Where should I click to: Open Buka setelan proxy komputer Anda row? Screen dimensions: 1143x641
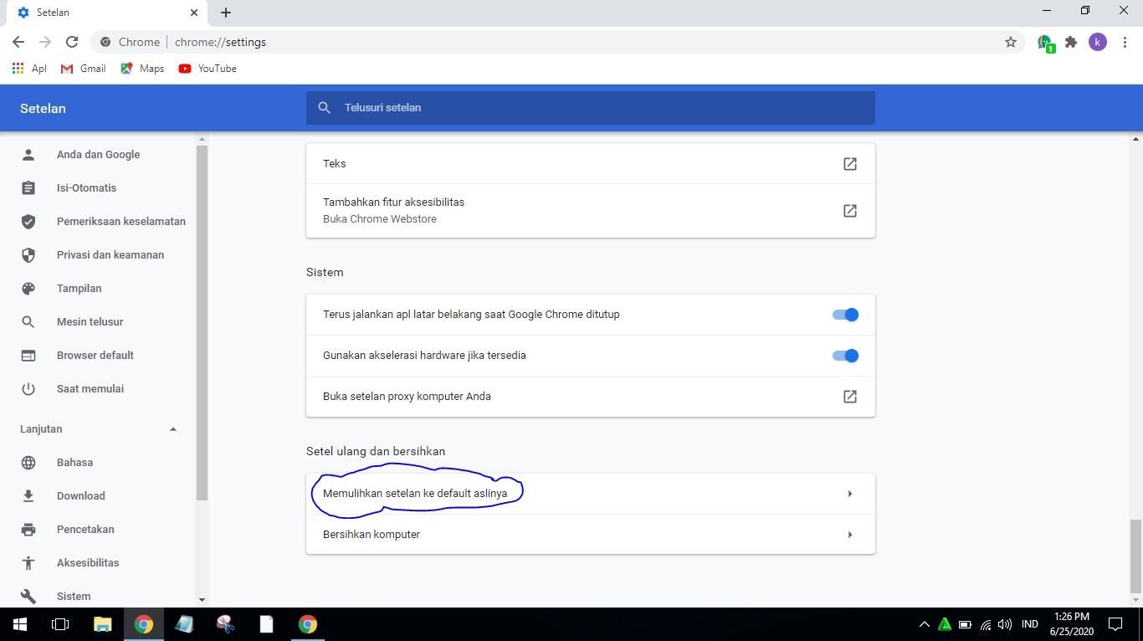tap(591, 397)
